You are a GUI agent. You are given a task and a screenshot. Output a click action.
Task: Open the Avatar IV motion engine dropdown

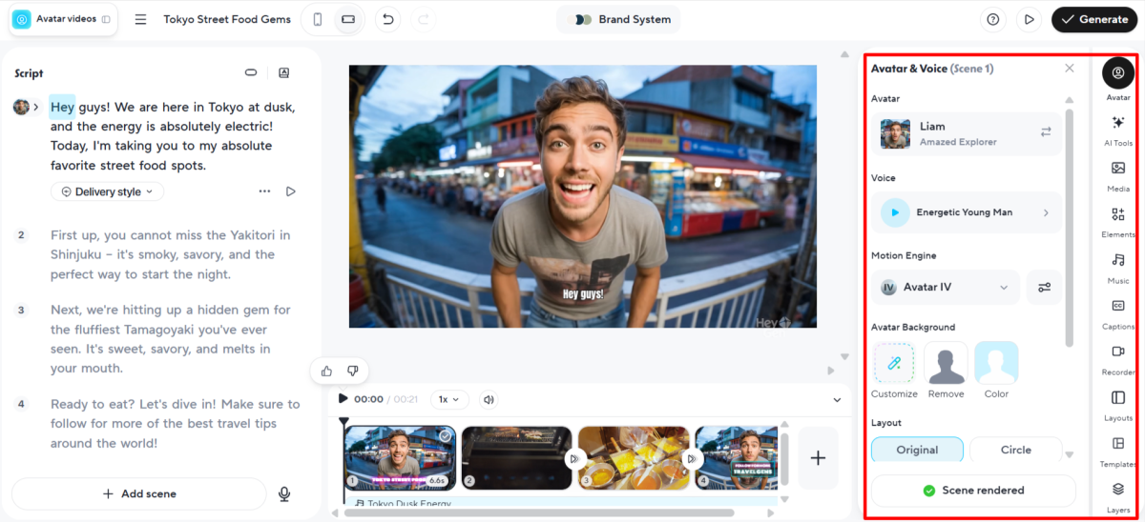946,288
